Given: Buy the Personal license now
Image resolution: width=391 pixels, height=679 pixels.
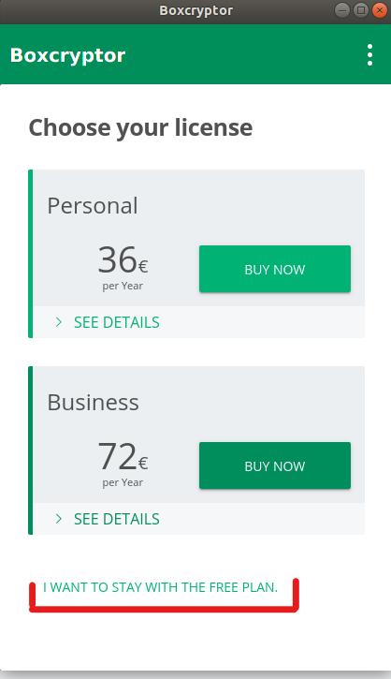Looking at the screenshot, I should click(275, 269).
